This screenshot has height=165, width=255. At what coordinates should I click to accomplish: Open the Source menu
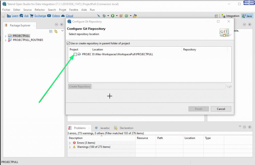[27, 10]
